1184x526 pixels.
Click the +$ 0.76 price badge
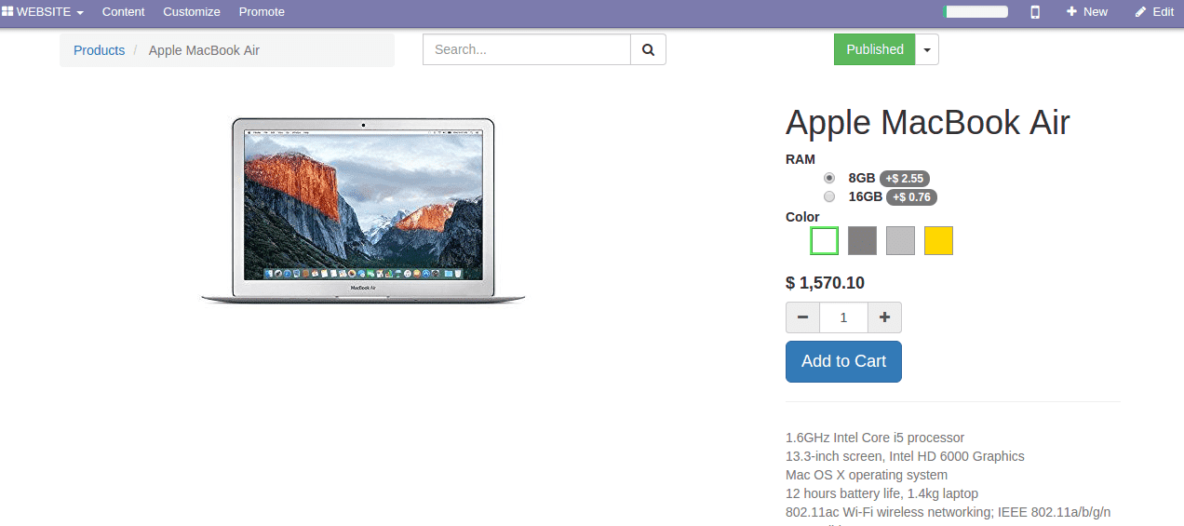tap(911, 196)
